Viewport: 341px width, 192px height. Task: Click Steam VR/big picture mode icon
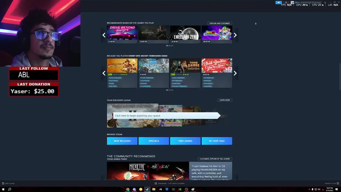tap(325, 2)
